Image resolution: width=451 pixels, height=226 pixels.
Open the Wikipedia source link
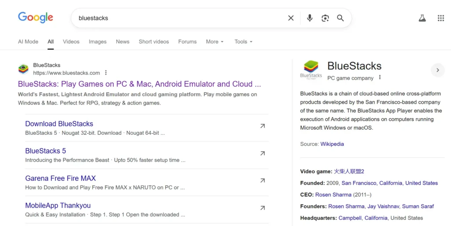[x=332, y=144]
